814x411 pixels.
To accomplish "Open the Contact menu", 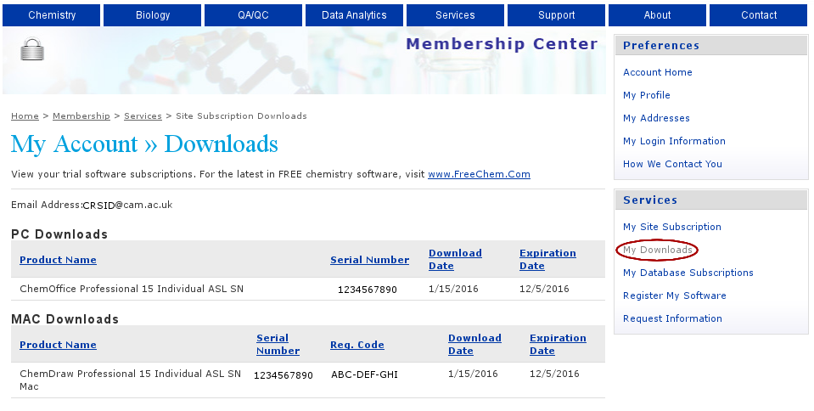I will point(759,15).
